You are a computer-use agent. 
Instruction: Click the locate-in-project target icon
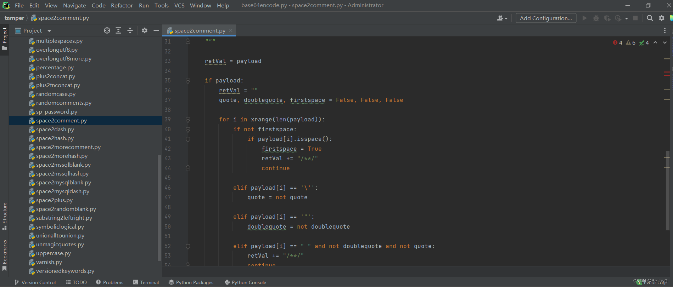click(107, 30)
